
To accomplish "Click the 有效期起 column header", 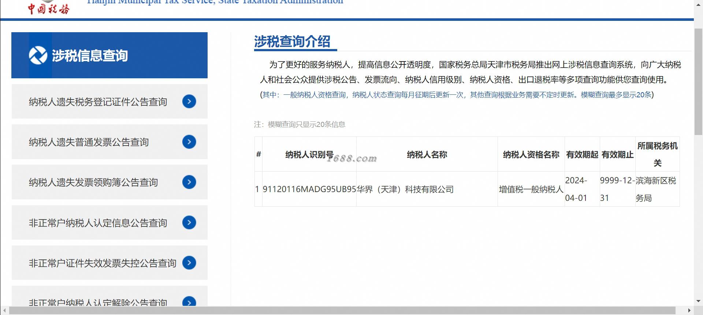I will click(582, 154).
